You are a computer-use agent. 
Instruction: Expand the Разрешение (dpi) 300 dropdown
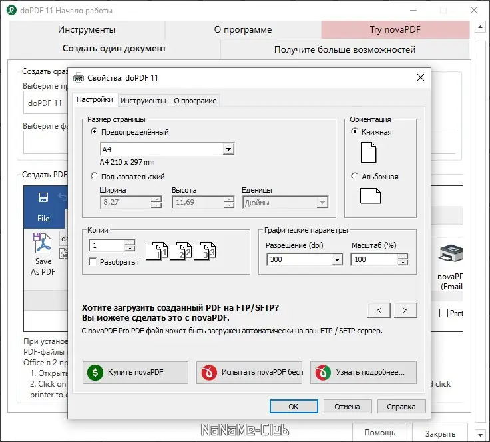(337, 259)
